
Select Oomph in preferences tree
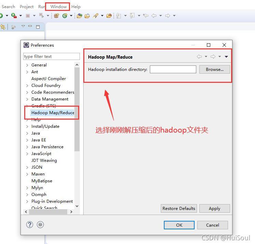tap(39, 195)
